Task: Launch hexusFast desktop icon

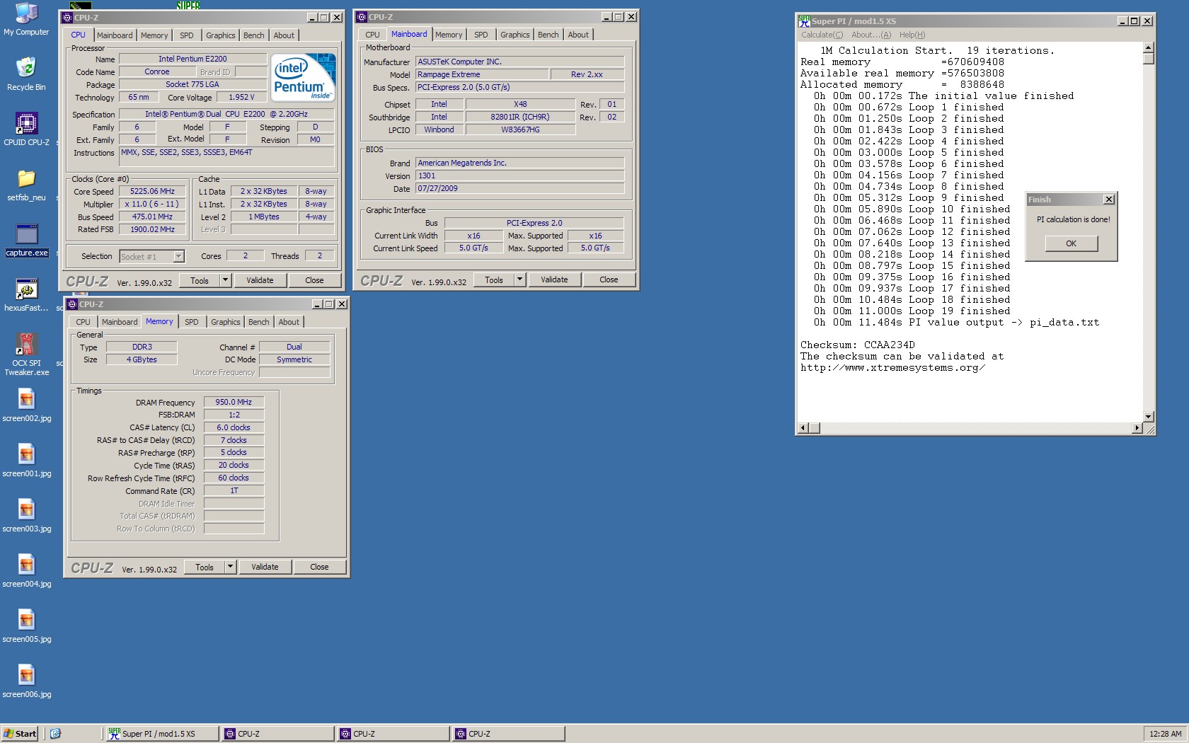Action: (26, 296)
